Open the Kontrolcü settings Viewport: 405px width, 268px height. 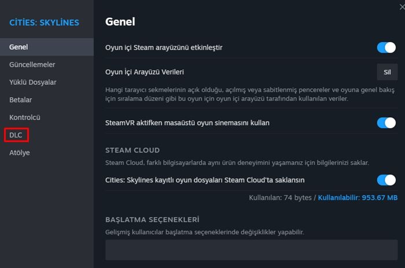coord(25,117)
